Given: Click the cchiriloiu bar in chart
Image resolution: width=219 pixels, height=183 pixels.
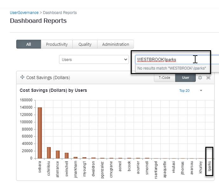Looking at the screenshot, I should (x=49, y=152).
